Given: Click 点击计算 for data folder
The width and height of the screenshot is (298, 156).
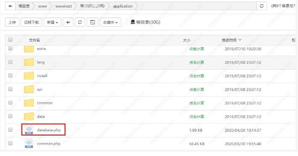Looking at the screenshot, I should click(196, 117).
